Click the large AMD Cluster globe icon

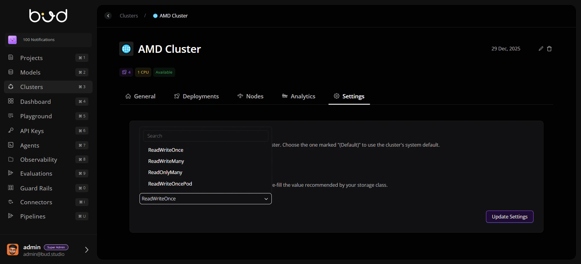[x=126, y=49]
